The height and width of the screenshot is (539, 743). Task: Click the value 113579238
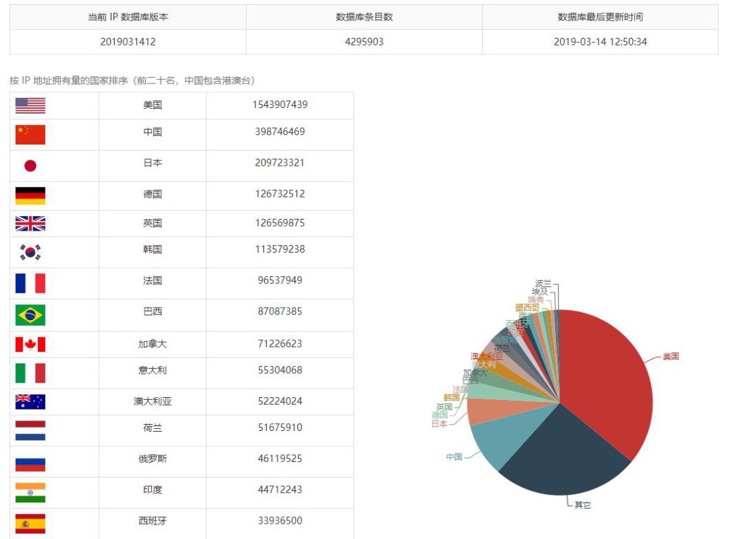(280, 249)
